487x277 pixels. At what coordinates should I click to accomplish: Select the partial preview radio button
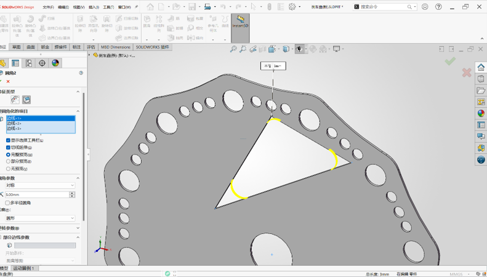8,161
